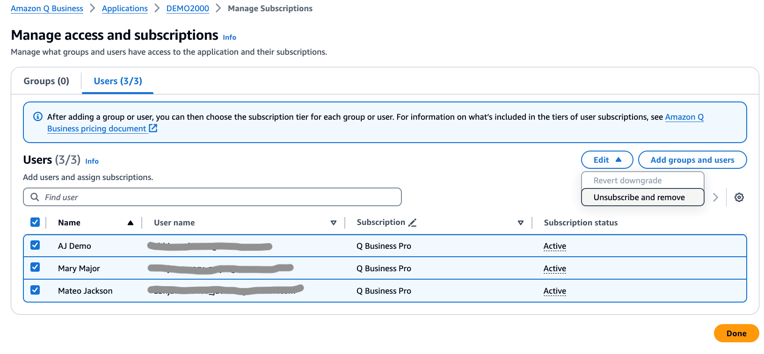Click Q Business Pro for Mateo Jackson

[x=384, y=291]
